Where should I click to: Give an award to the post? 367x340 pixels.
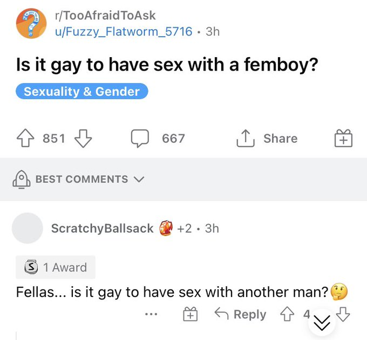coord(343,138)
